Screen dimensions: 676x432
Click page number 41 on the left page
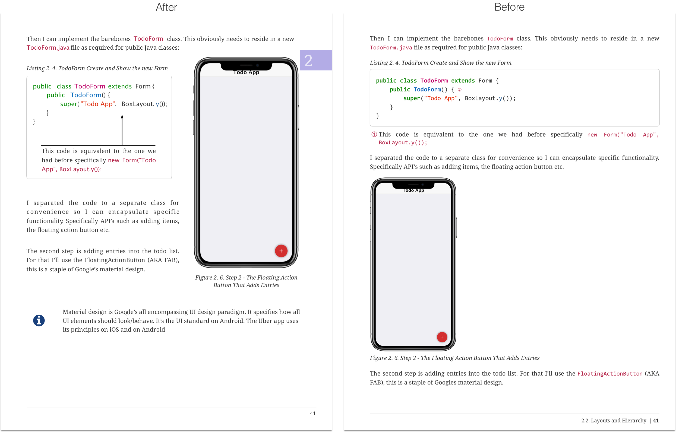click(312, 413)
